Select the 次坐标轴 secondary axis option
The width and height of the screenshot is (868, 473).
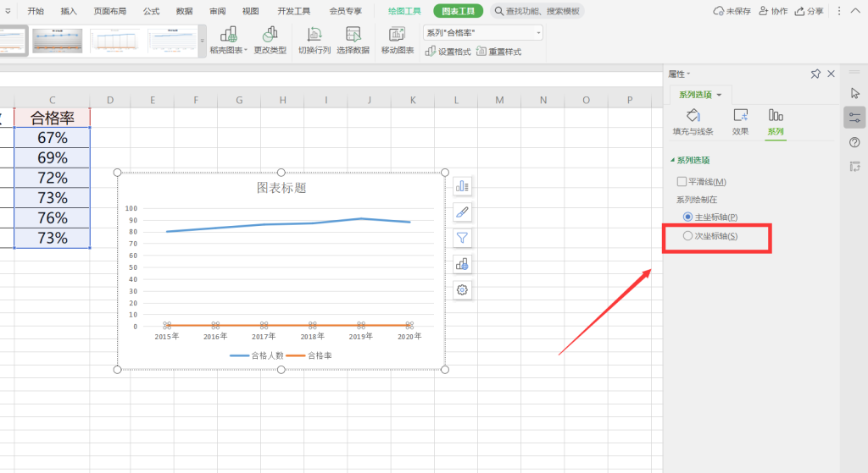click(687, 236)
